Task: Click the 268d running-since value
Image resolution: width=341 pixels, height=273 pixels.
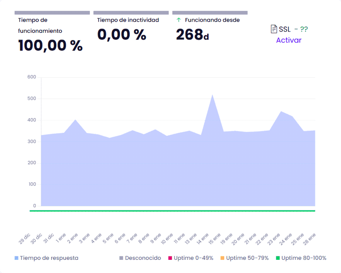Action: [x=192, y=34]
